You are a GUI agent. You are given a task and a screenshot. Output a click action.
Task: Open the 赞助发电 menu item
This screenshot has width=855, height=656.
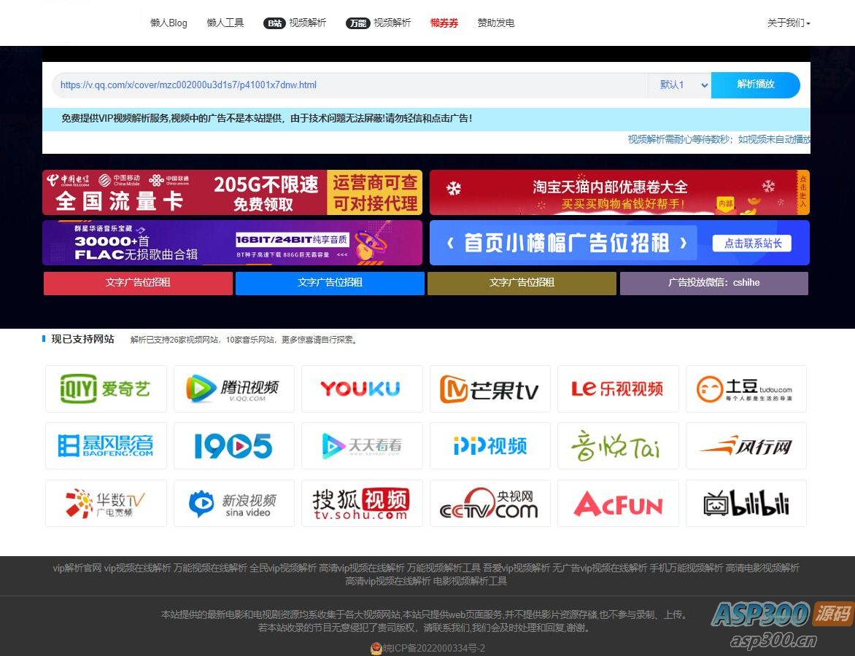(495, 23)
